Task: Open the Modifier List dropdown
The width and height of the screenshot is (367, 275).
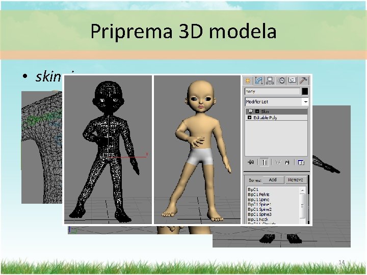Action: point(277,102)
